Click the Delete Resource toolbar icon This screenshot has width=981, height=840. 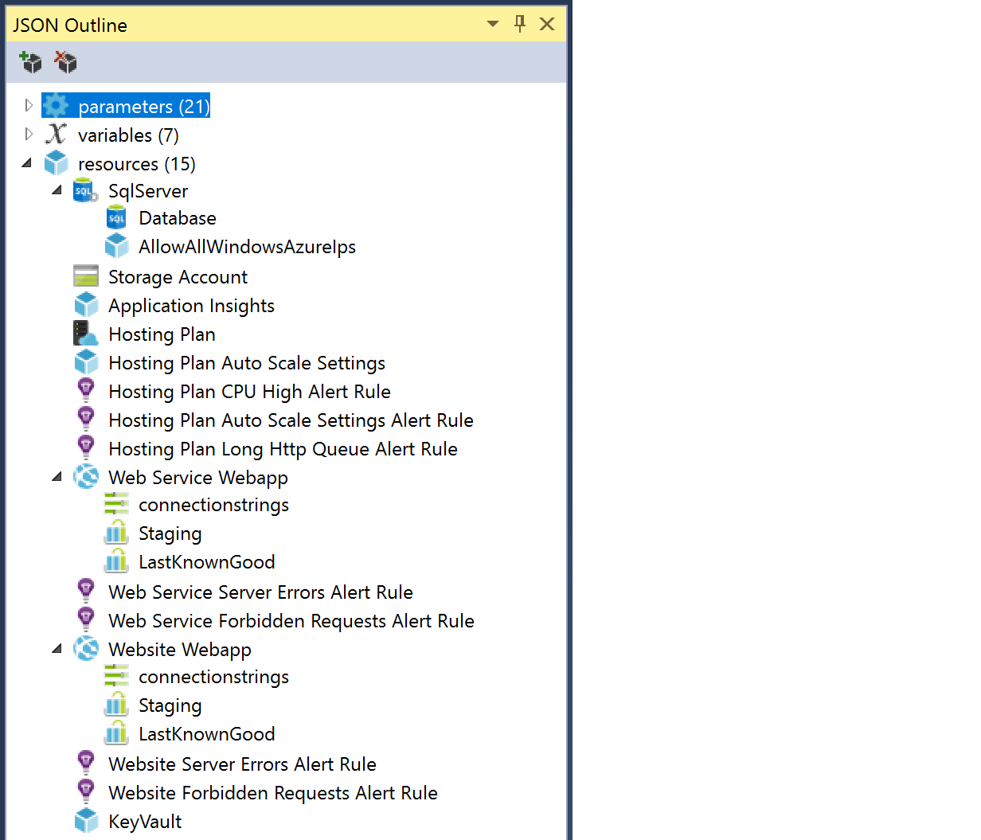[x=65, y=62]
